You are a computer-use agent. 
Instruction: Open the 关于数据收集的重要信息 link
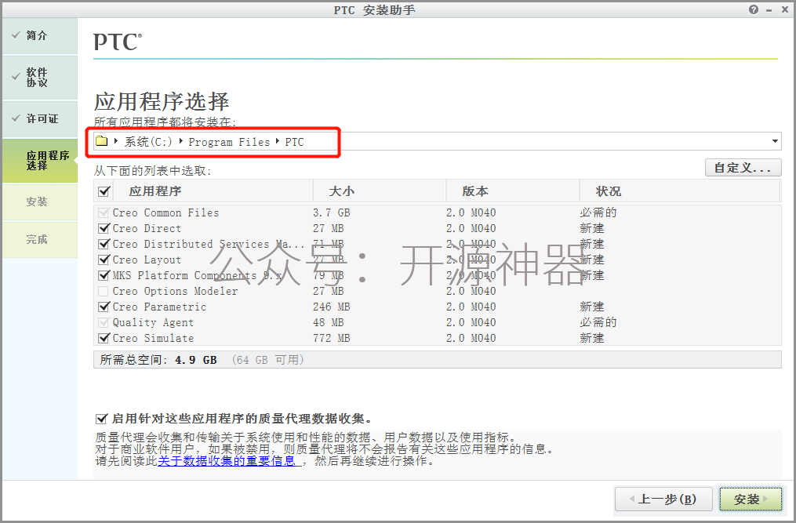click(x=227, y=461)
